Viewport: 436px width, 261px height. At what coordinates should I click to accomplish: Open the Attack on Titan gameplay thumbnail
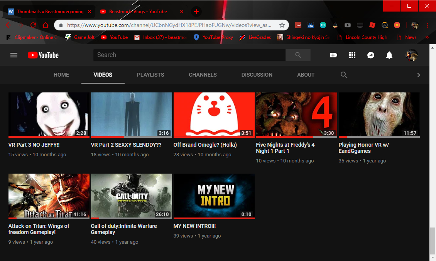pos(49,196)
